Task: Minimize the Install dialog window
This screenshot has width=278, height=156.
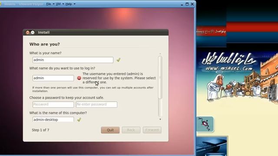Action: pyautogui.click(x=33, y=32)
